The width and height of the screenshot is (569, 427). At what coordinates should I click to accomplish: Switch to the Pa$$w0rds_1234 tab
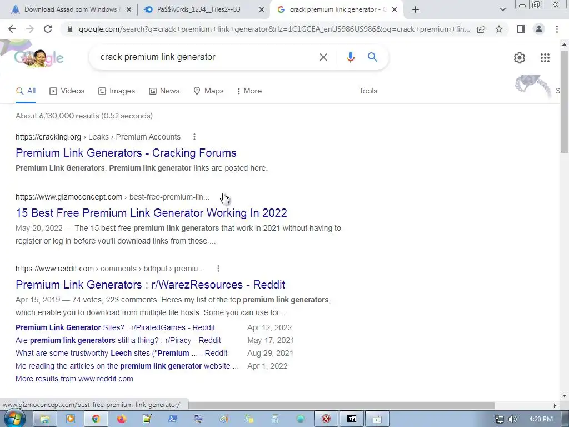click(198, 9)
